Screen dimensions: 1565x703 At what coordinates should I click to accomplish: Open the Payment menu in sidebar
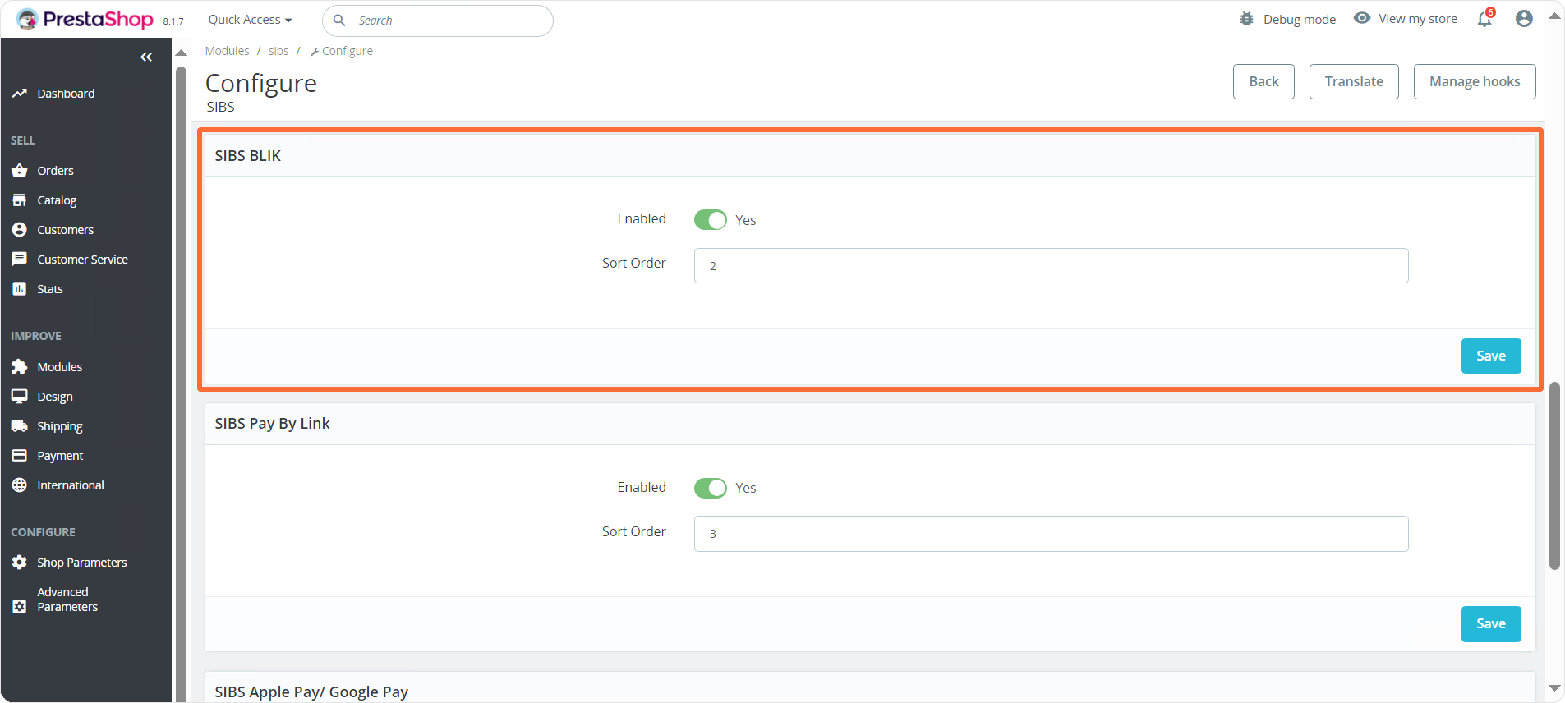[60, 455]
